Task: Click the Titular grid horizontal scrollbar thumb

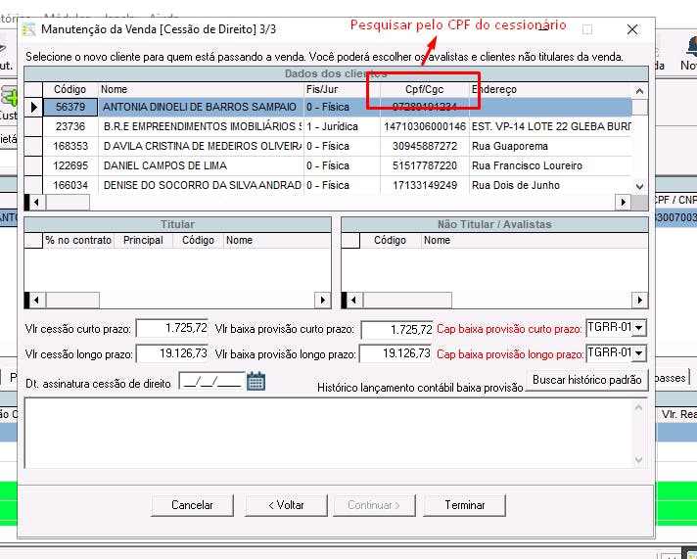Action: point(72,301)
